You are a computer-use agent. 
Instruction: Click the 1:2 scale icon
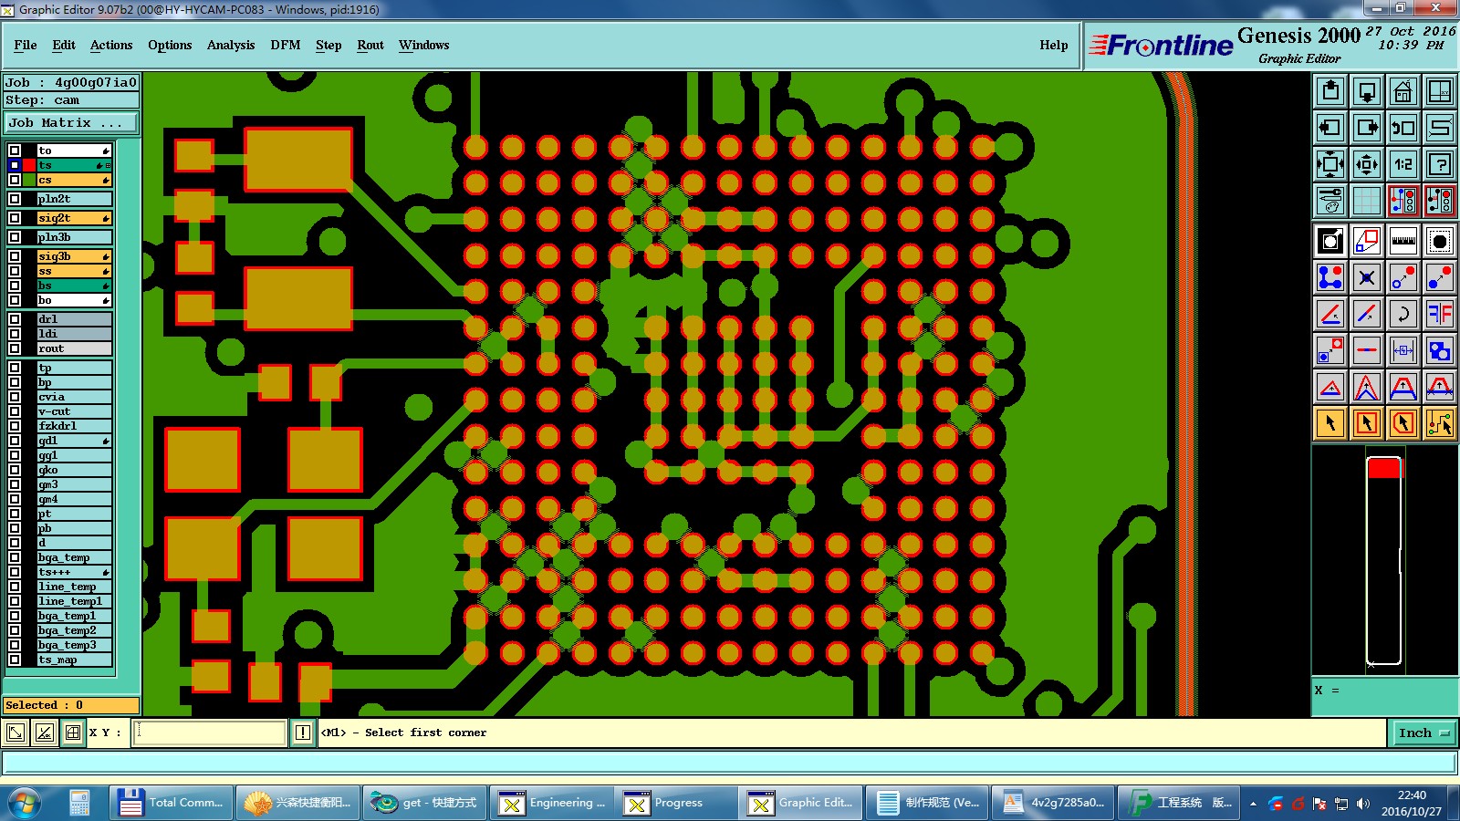[x=1403, y=164]
